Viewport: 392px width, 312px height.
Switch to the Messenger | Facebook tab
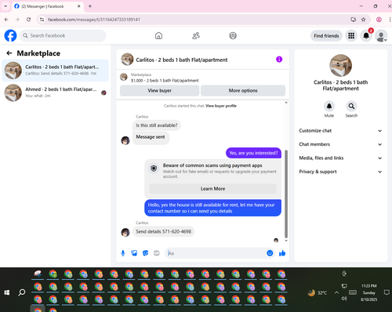click(x=47, y=6)
